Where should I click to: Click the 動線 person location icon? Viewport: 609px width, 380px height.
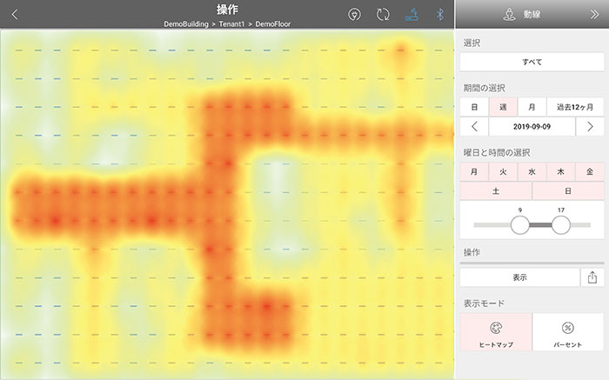point(509,15)
